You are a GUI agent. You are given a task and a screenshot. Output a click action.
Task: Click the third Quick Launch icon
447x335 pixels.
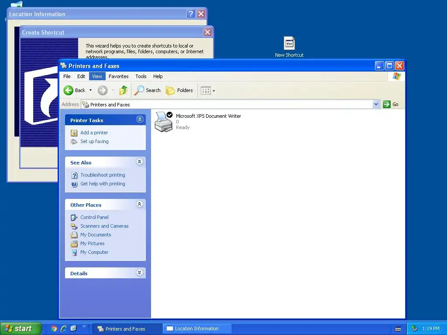tap(73, 328)
